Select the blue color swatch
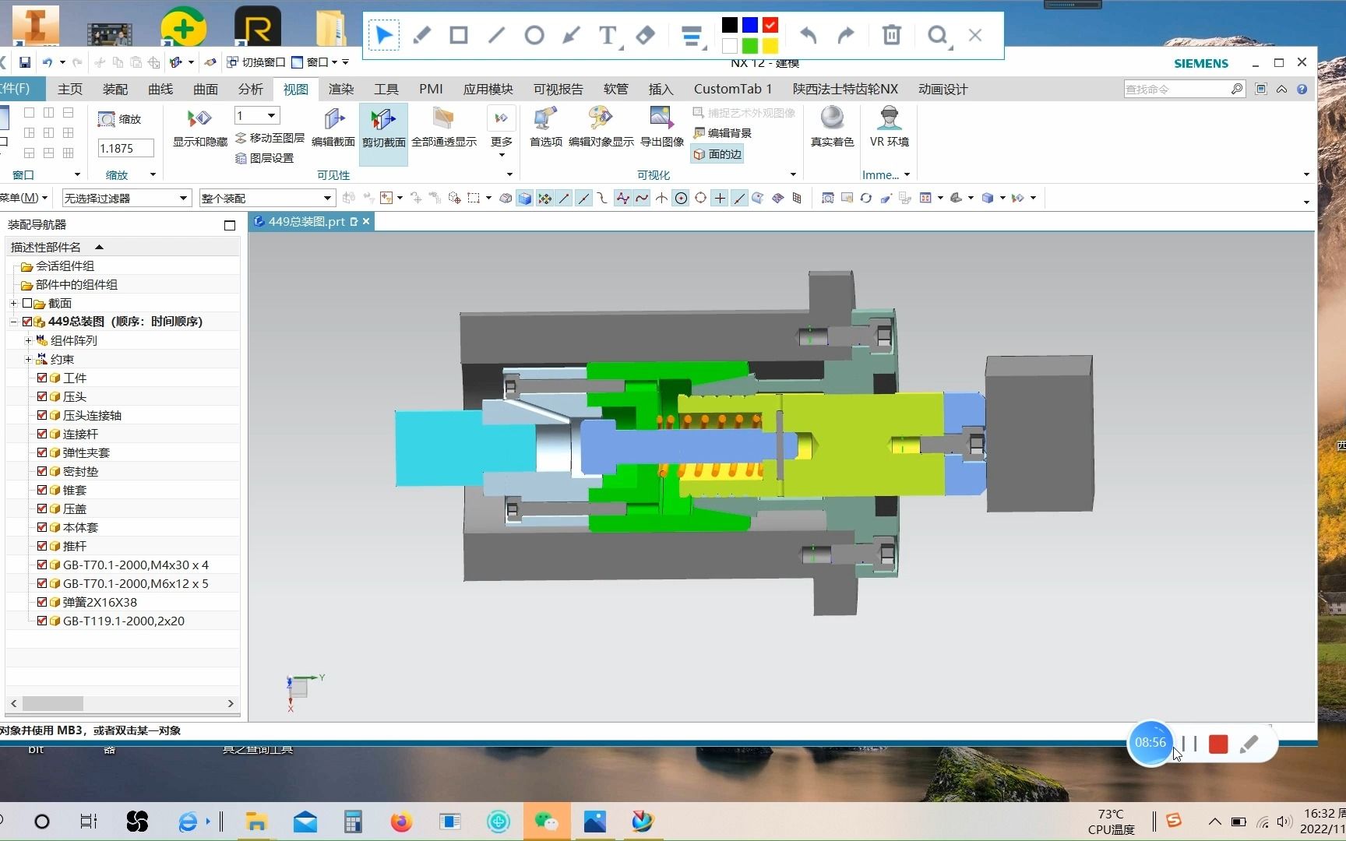This screenshot has height=841, width=1346. pyautogui.click(x=749, y=25)
